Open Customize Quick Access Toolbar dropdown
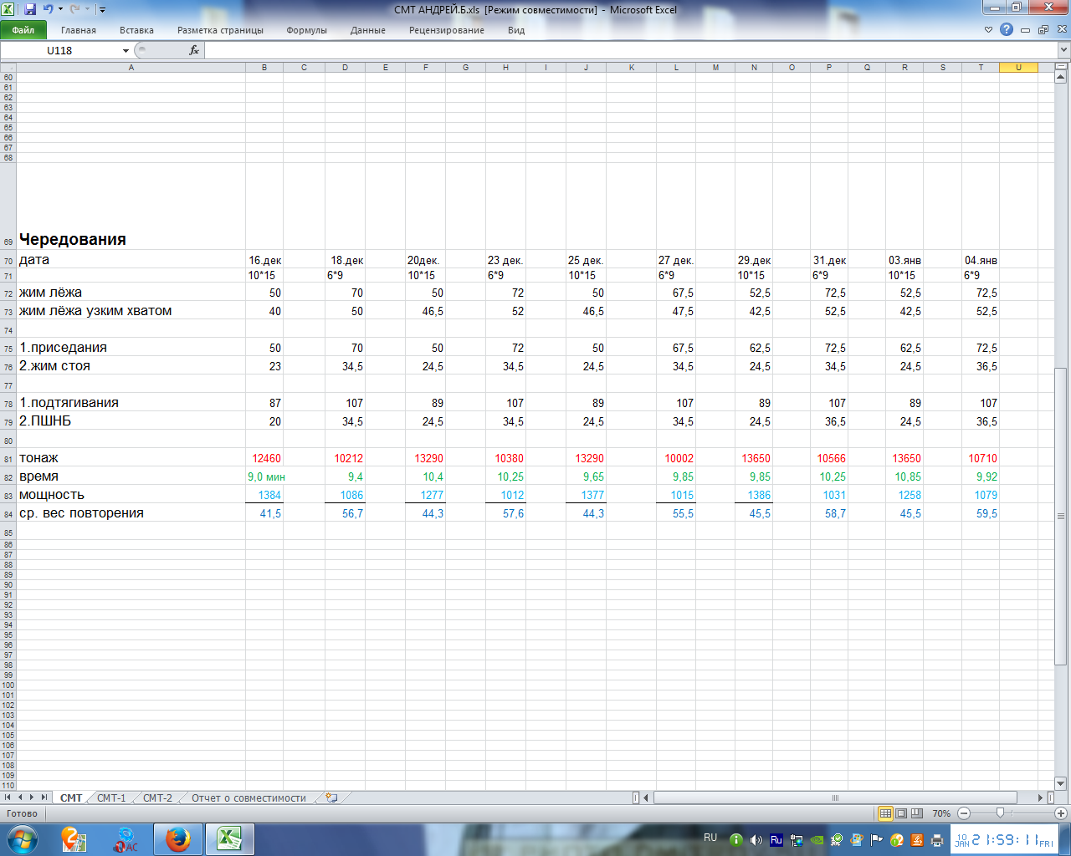This screenshot has width=1071, height=856. (x=102, y=10)
